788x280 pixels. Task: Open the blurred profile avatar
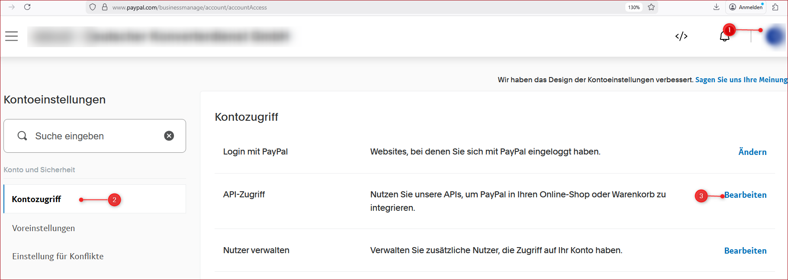(775, 37)
